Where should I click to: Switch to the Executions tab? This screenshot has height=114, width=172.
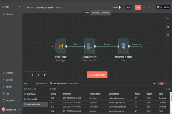tap(95, 13)
